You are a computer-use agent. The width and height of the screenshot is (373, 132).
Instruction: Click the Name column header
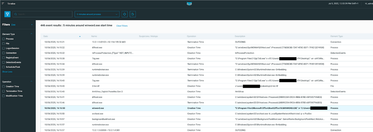94,36
